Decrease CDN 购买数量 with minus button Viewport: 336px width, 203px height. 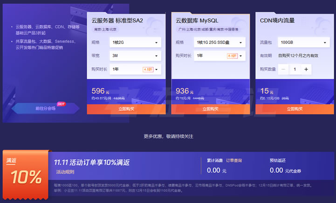(283, 70)
